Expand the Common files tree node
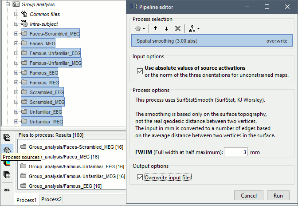298x206 pixels. coord(16,14)
